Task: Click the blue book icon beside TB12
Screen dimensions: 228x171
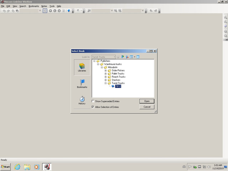Action: (113, 86)
